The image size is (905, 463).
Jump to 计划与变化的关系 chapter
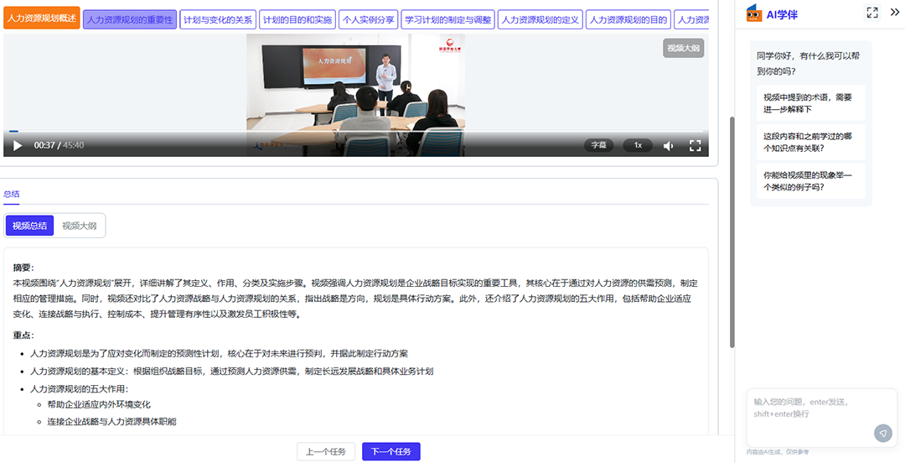click(218, 19)
